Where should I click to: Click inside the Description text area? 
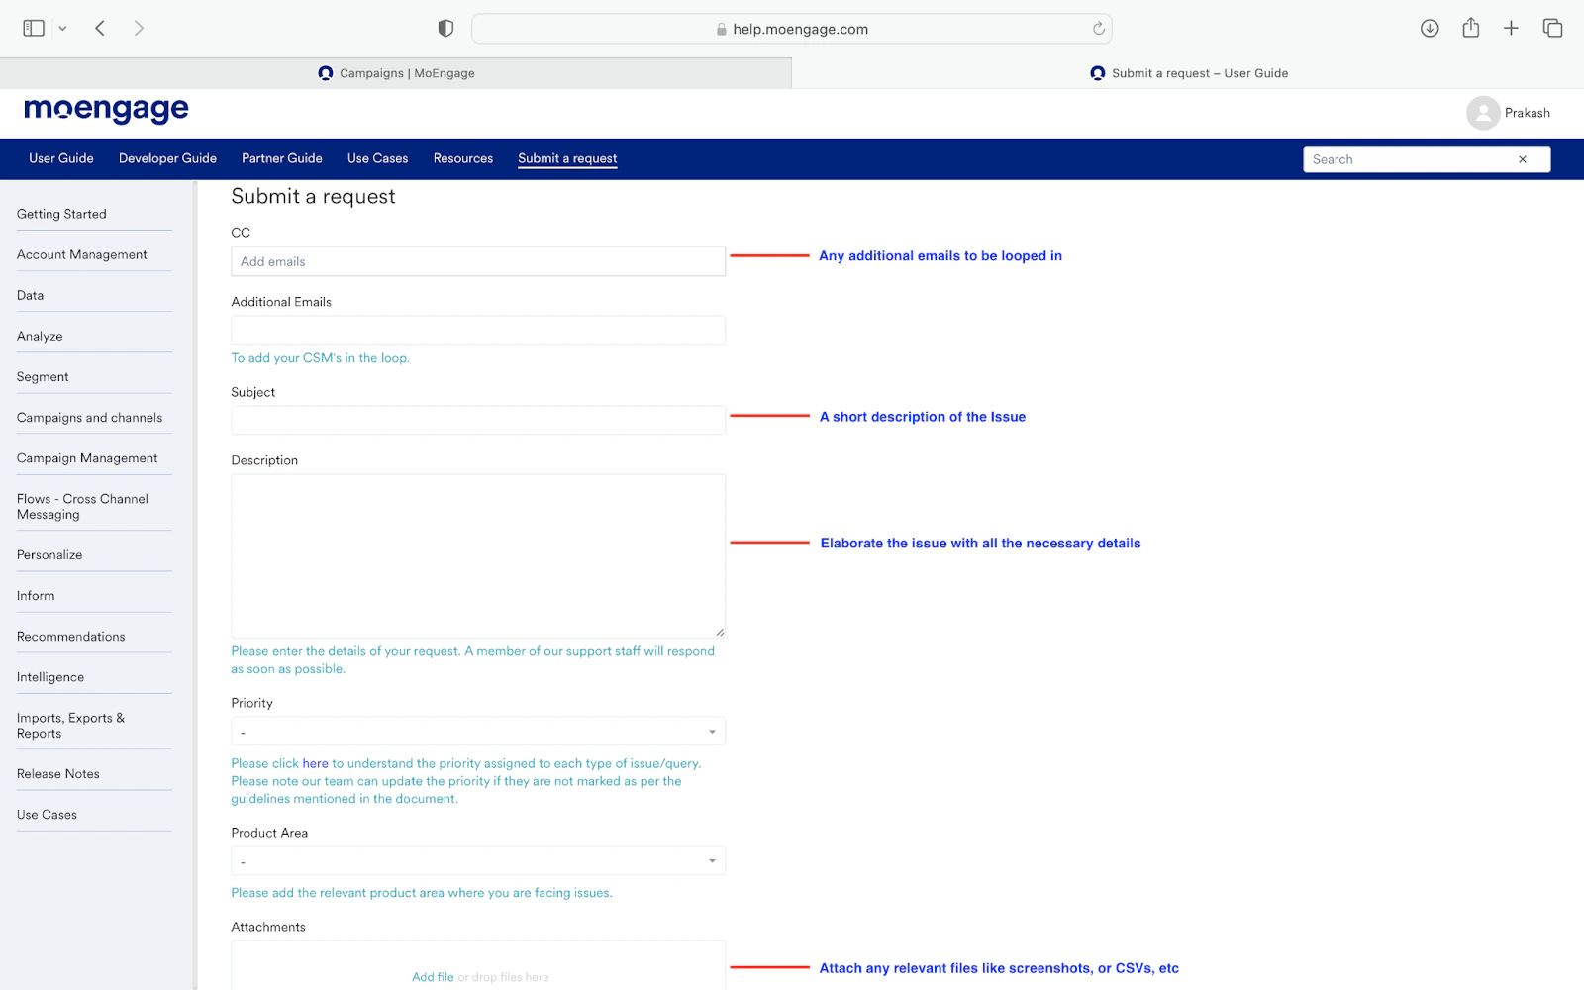pos(478,555)
